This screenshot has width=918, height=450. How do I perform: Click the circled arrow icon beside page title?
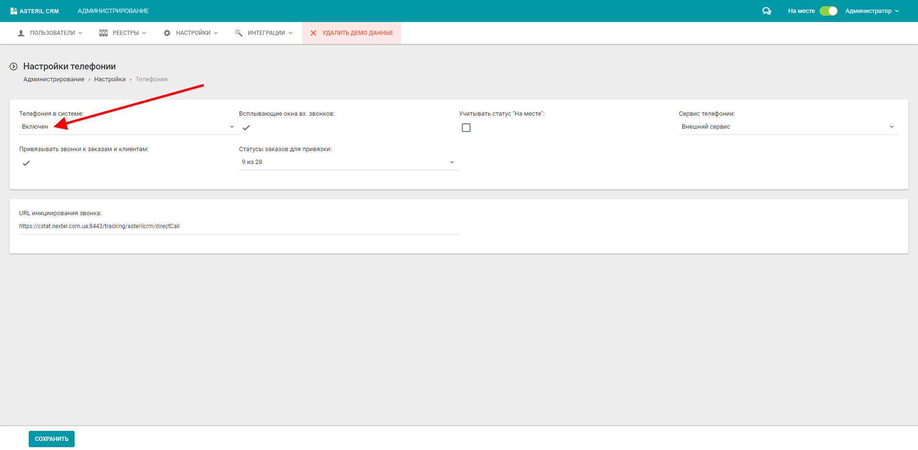tap(14, 66)
